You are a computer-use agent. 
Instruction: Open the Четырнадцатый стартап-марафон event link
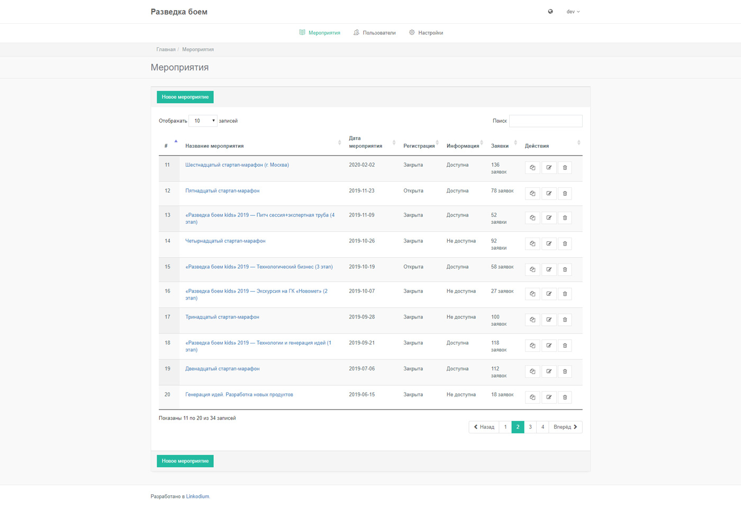point(225,241)
